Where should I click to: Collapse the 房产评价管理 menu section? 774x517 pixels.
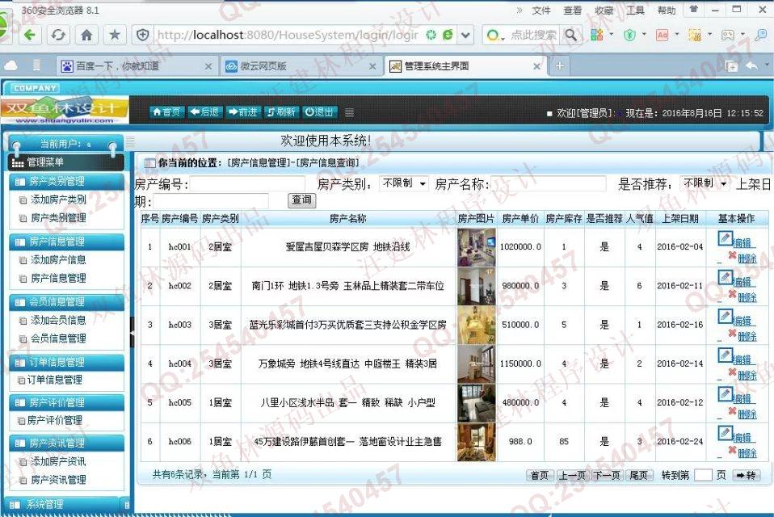click(66, 402)
